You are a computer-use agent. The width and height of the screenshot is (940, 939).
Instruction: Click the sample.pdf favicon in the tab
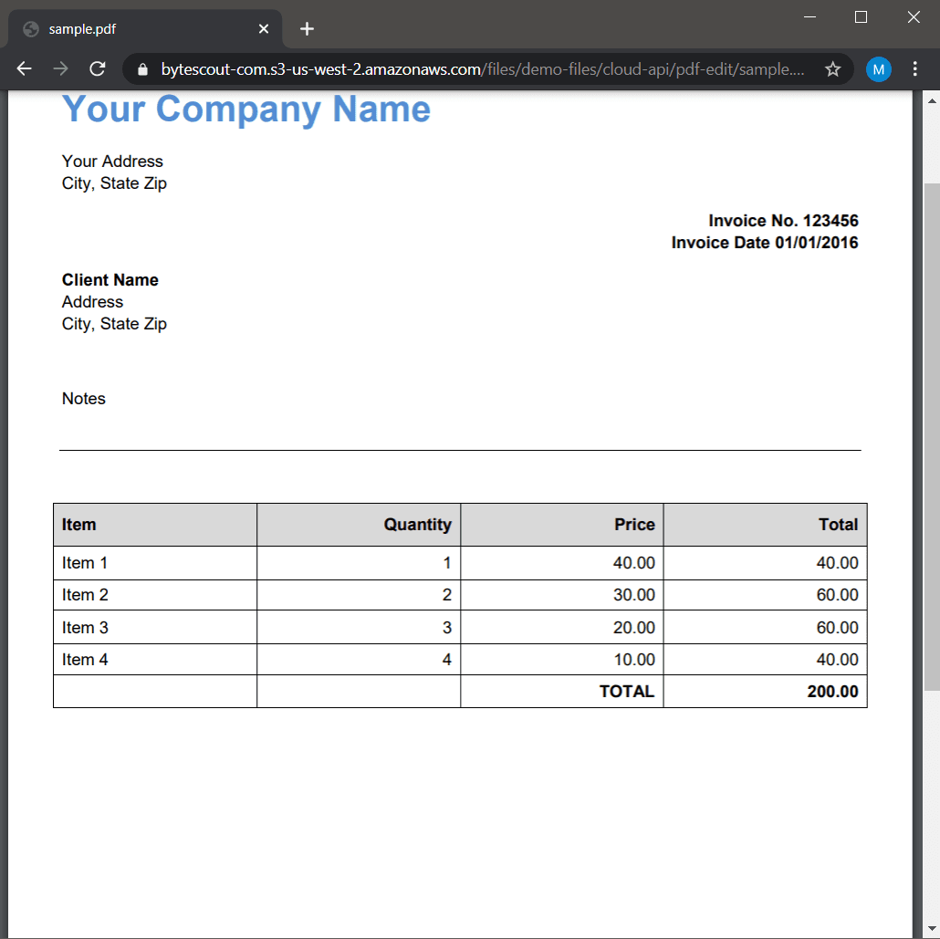30,28
